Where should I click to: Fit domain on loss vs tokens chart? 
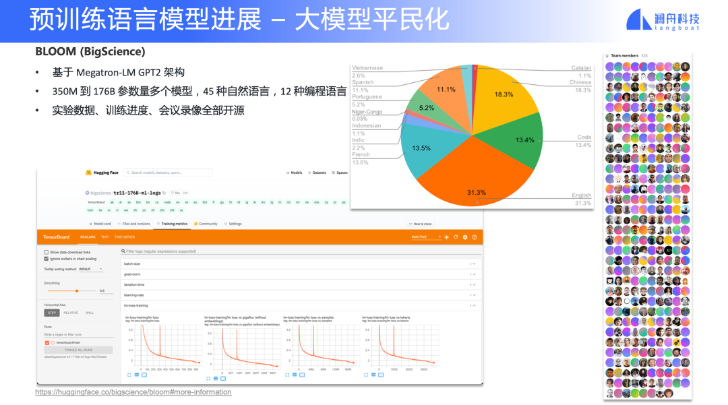pyautogui.click(x=381, y=375)
